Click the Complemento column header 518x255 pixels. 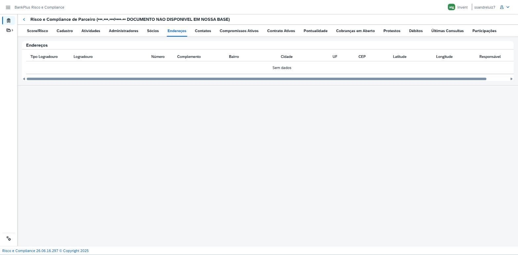coord(189,57)
